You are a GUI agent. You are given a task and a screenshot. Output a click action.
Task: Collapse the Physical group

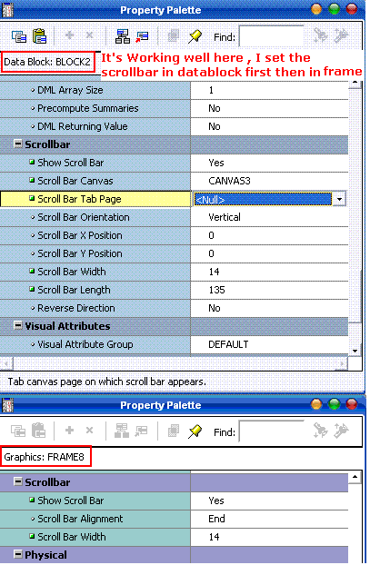(x=17, y=554)
